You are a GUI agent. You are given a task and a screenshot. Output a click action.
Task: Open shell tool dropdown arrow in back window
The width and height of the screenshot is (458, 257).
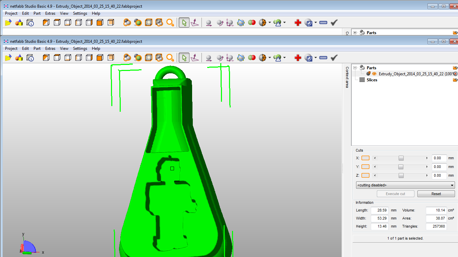(x=316, y=22)
